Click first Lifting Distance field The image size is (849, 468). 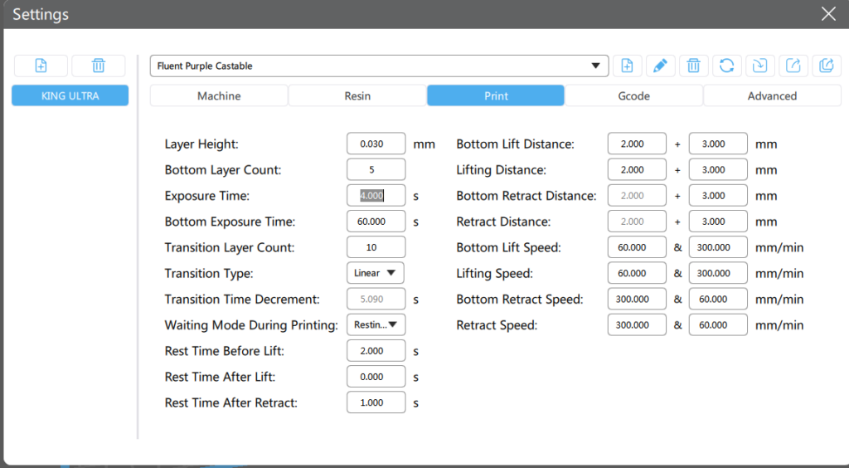(x=637, y=169)
